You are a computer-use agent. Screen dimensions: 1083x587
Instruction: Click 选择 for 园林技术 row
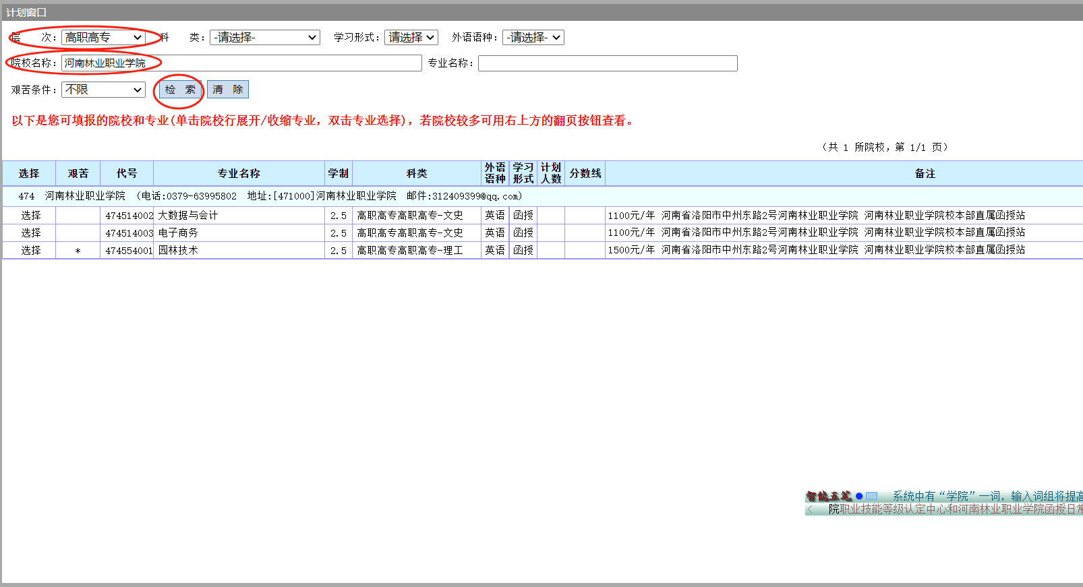point(30,251)
